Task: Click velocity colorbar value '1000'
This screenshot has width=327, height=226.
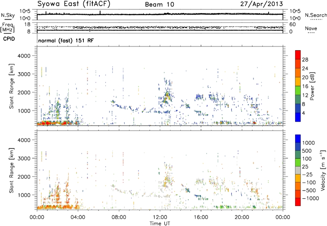Action: tap(309, 143)
